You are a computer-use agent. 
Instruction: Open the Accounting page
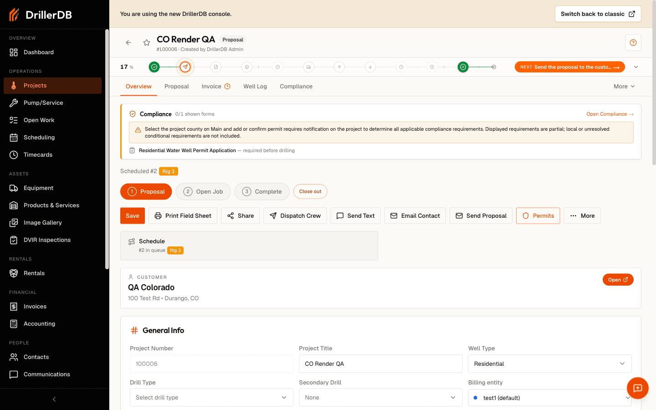(x=52, y=324)
